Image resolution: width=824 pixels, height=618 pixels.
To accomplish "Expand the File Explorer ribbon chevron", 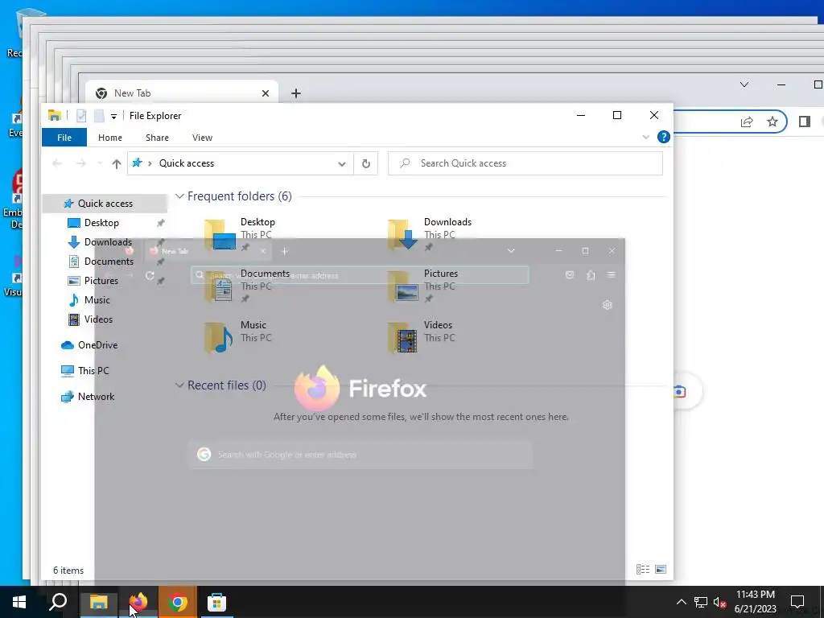I will (x=646, y=137).
